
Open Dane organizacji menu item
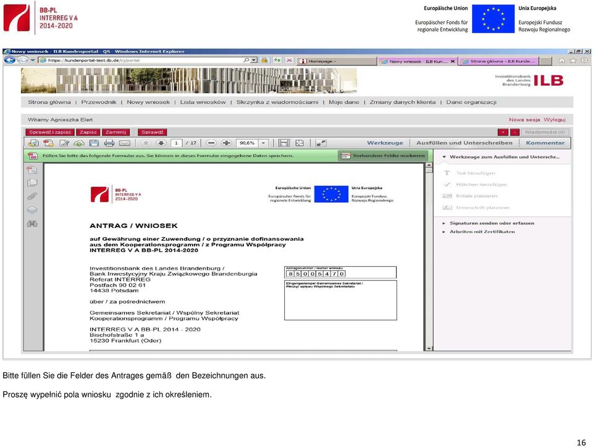(471, 102)
